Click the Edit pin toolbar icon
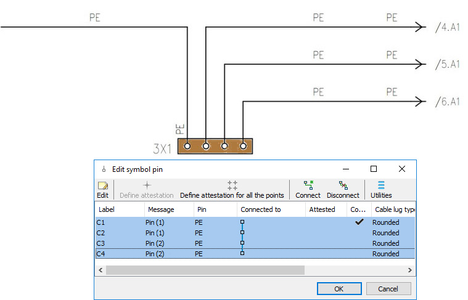468x300 pixels. pyautogui.click(x=102, y=189)
